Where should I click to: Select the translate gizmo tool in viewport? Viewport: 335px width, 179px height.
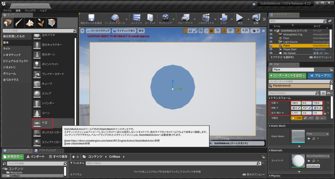pyautogui.click(x=185, y=31)
